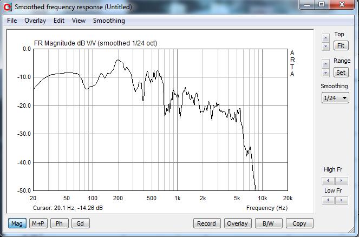Click the Fit button

[341, 45]
